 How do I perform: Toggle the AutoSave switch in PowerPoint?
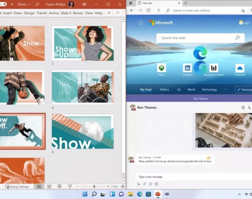pos(3,4)
